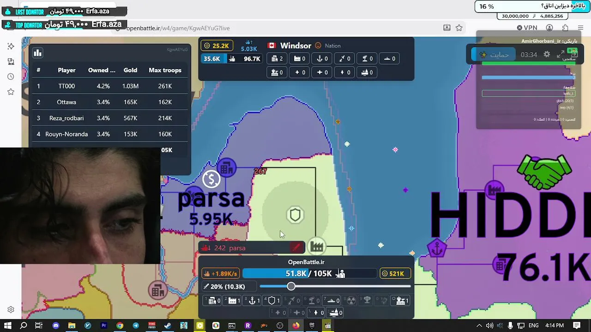Adjust the attack ratio slider handle
This screenshot has height=332, width=591.
[x=291, y=286]
